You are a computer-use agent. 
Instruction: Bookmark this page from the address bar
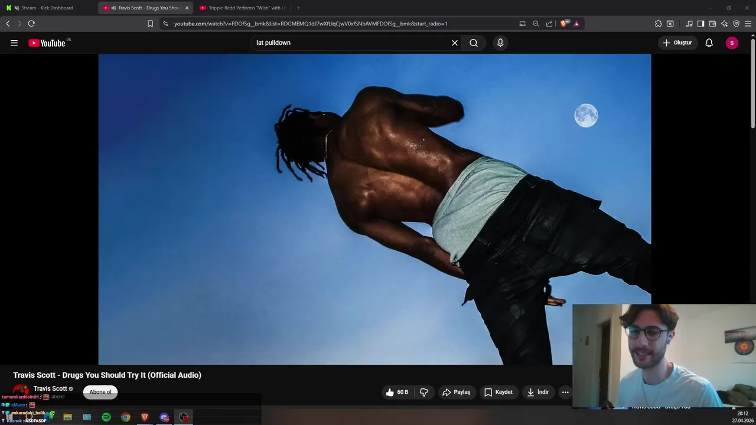pos(150,24)
